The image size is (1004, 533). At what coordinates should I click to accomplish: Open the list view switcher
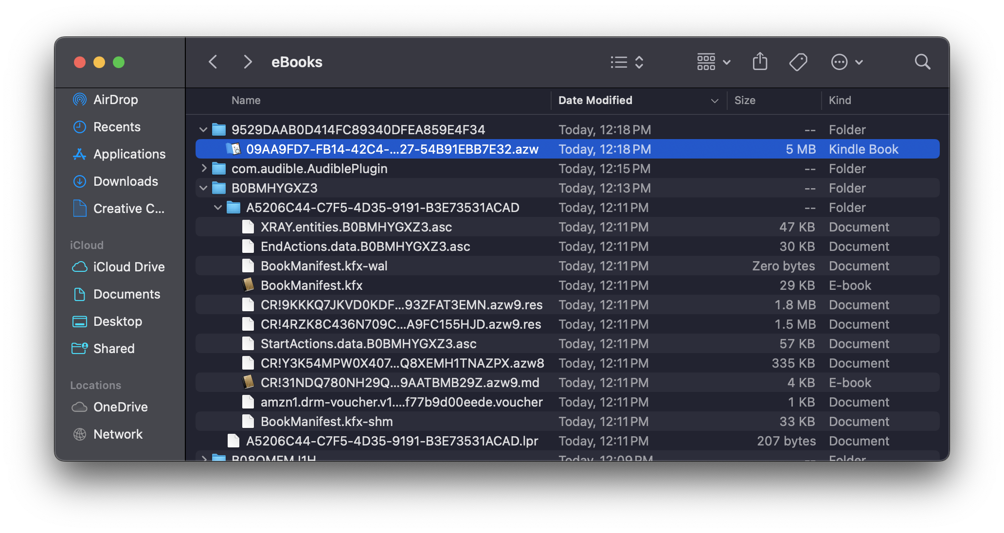tap(627, 62)
